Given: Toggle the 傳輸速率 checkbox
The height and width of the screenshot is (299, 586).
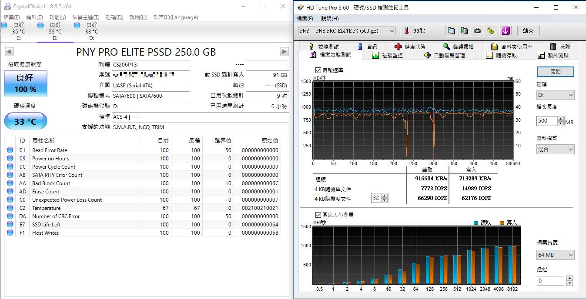Looking at the screenshot, I should coord(318,70).
